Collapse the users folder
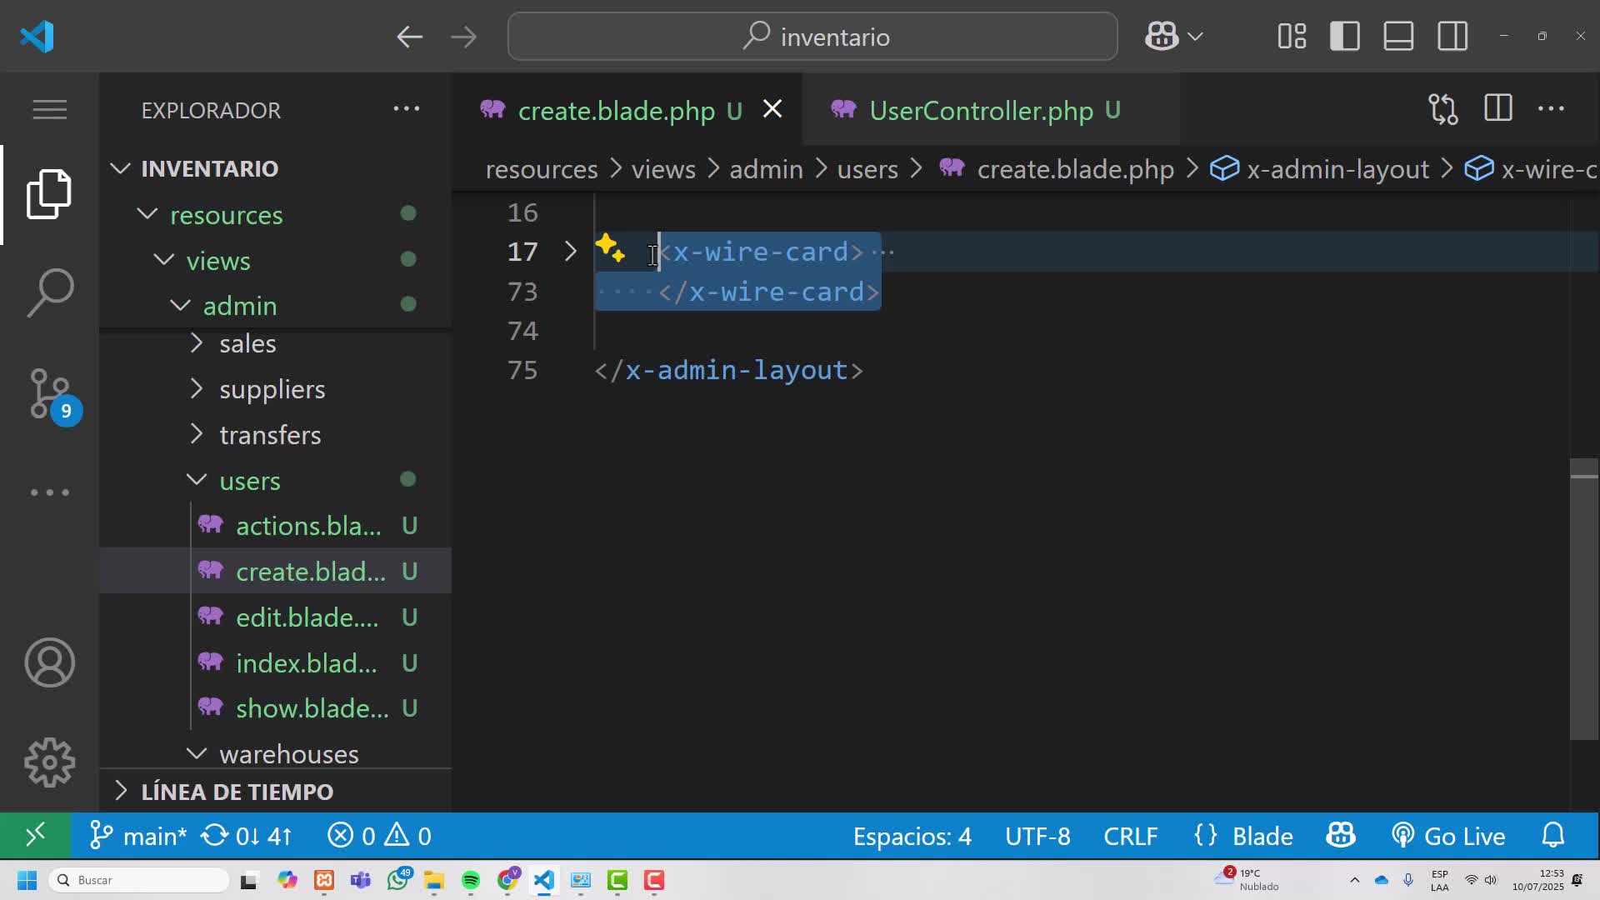 (197, 480)
